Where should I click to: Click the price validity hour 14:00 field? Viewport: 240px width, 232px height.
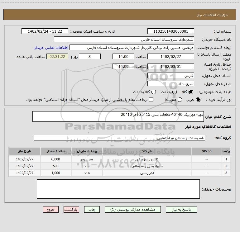(123, 66)
